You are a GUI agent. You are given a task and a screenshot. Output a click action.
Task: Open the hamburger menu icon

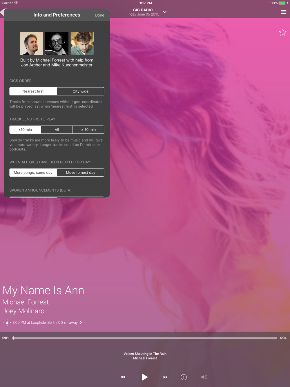283,12
